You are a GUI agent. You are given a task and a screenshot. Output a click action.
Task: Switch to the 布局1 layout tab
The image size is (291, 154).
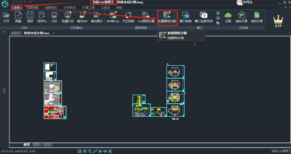coord(36,145)
